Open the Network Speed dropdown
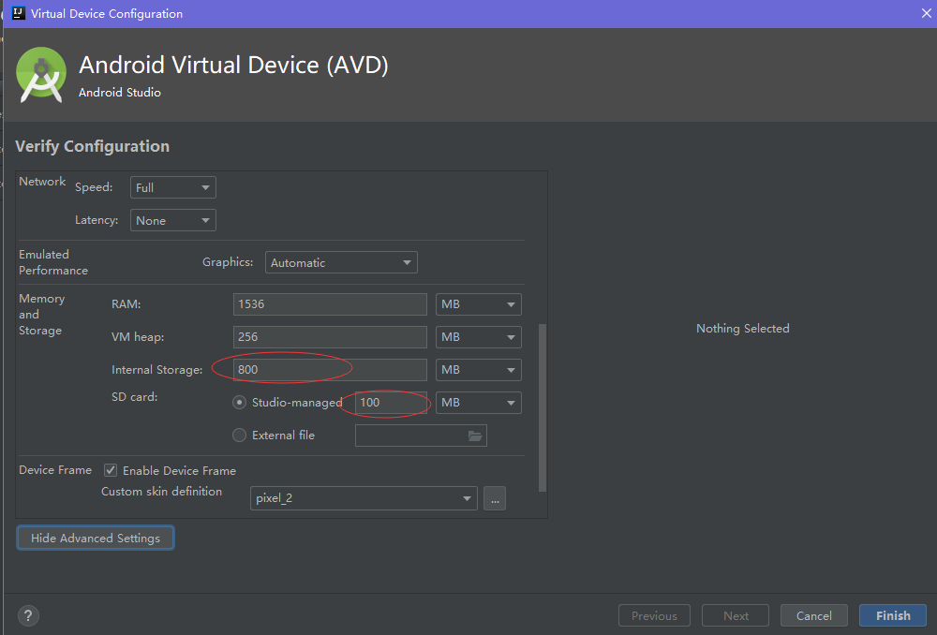 [x=172, y=187]
